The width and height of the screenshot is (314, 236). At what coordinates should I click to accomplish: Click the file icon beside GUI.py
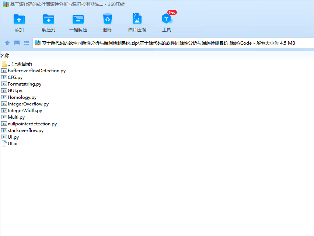[4, 90]
